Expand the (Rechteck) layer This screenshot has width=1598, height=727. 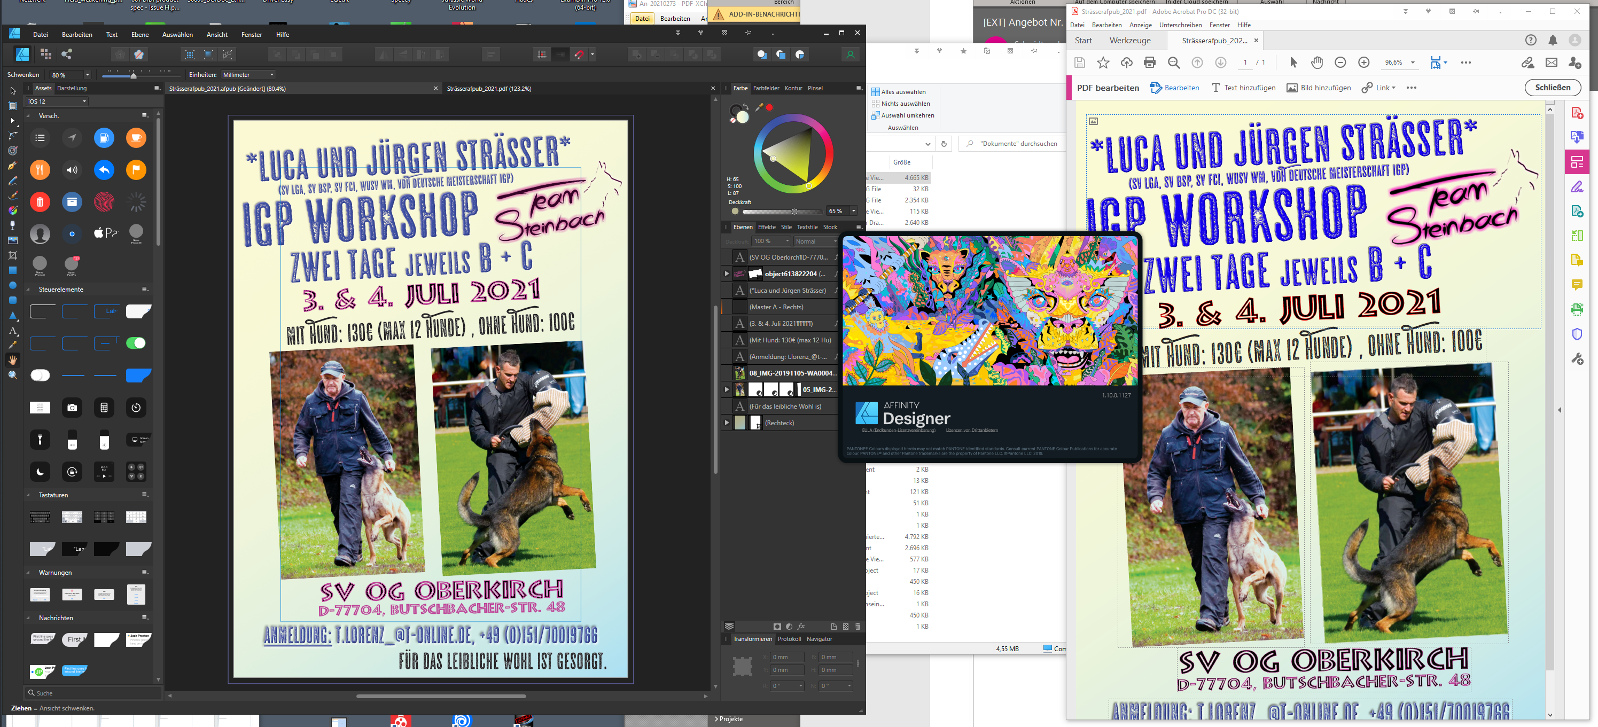727,423
